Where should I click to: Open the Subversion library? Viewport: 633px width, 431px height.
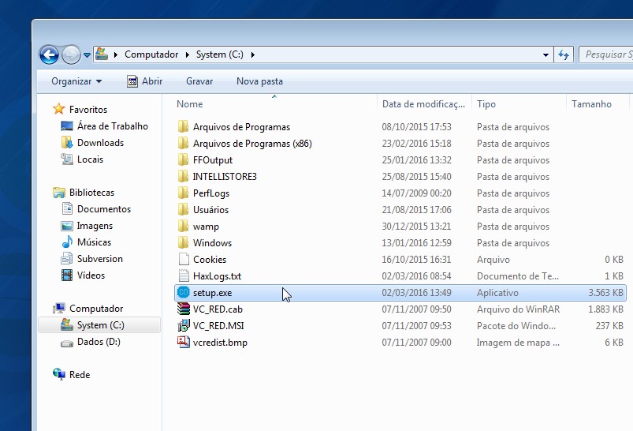tap(99, 259)
